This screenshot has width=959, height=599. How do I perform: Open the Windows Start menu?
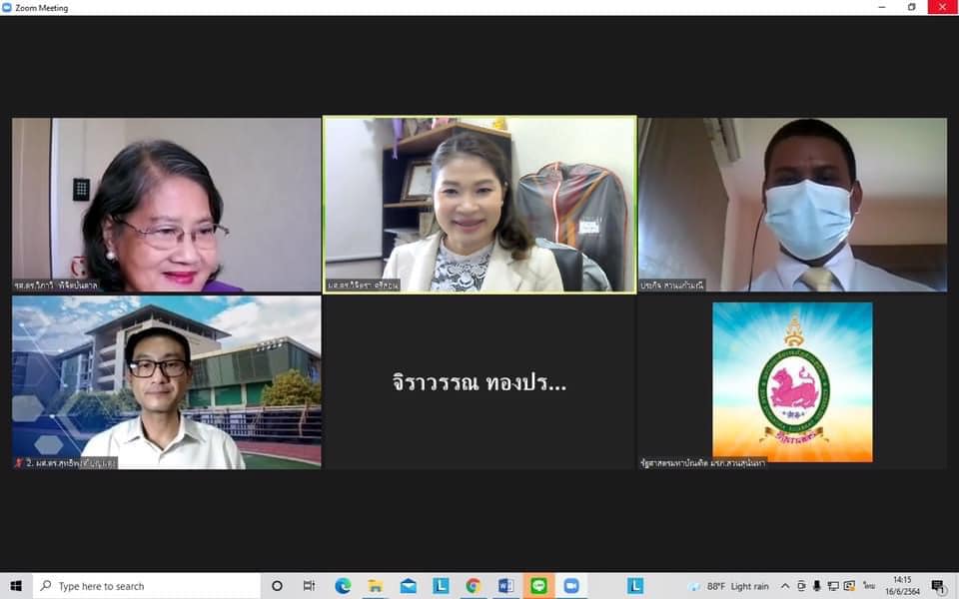point(15,586)
